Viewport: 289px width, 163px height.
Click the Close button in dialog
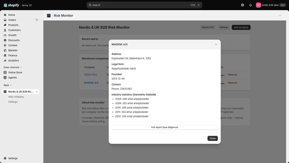coord(212,138)
